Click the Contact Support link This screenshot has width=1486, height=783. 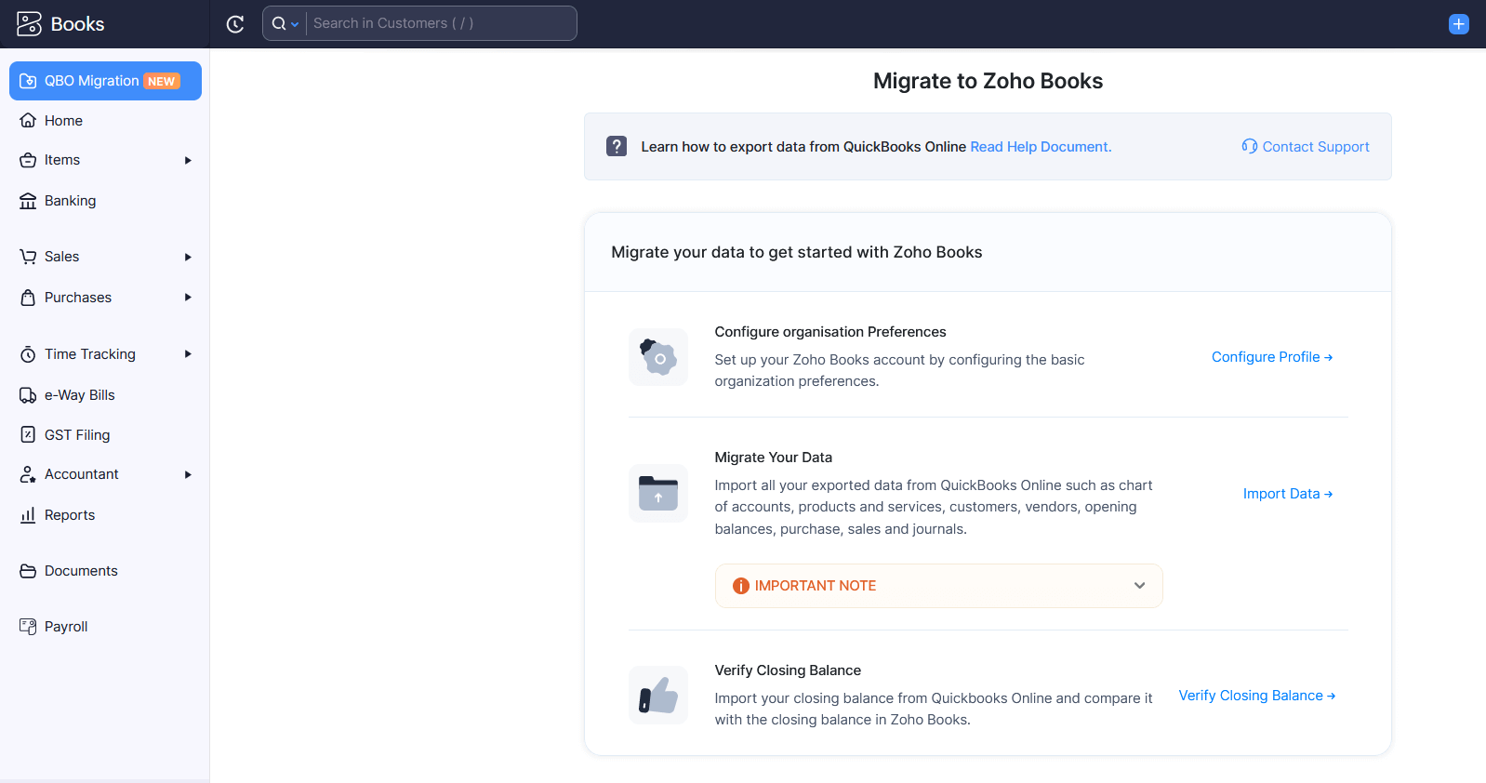1315,147
